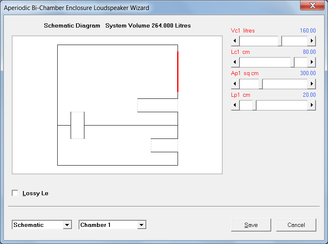
Task: Click the Ap1 sq cm slider thumb
Action: pos(261,84)
